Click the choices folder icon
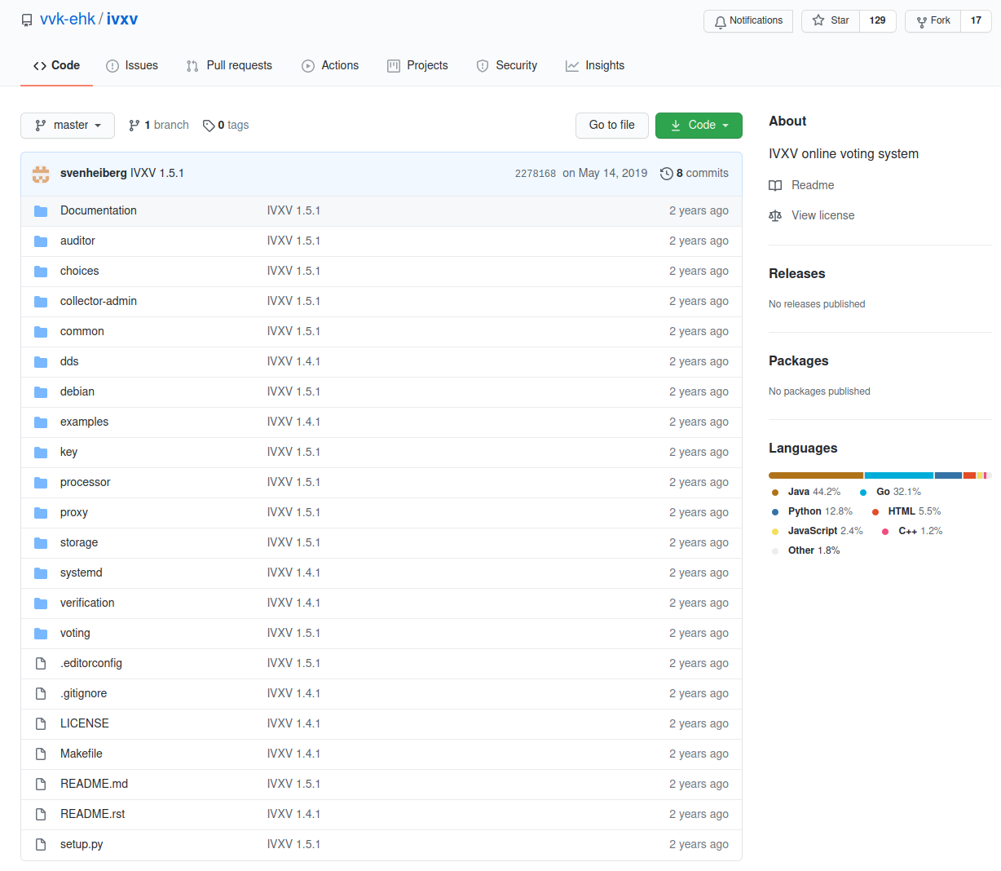Screen dimensions: 1001x871 tap(41, 272)
